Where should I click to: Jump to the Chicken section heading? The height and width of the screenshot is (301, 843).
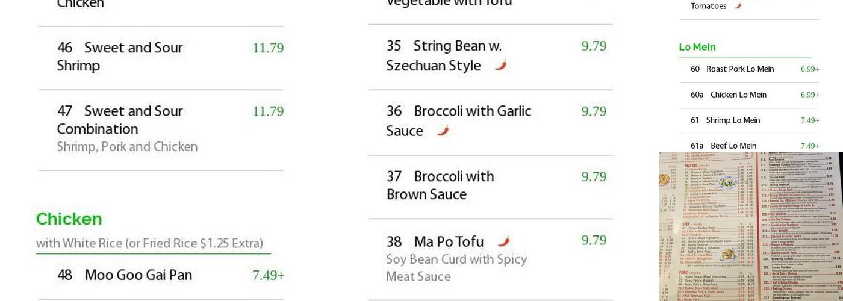[x=69, y=219]
